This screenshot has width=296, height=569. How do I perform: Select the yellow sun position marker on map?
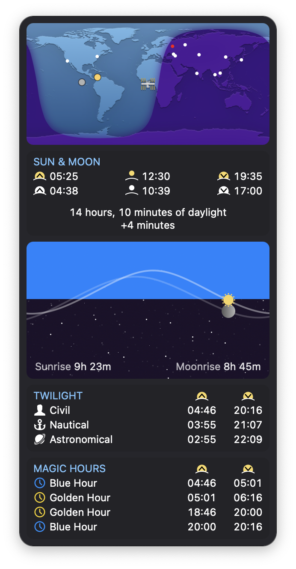(x=98, y=77)
